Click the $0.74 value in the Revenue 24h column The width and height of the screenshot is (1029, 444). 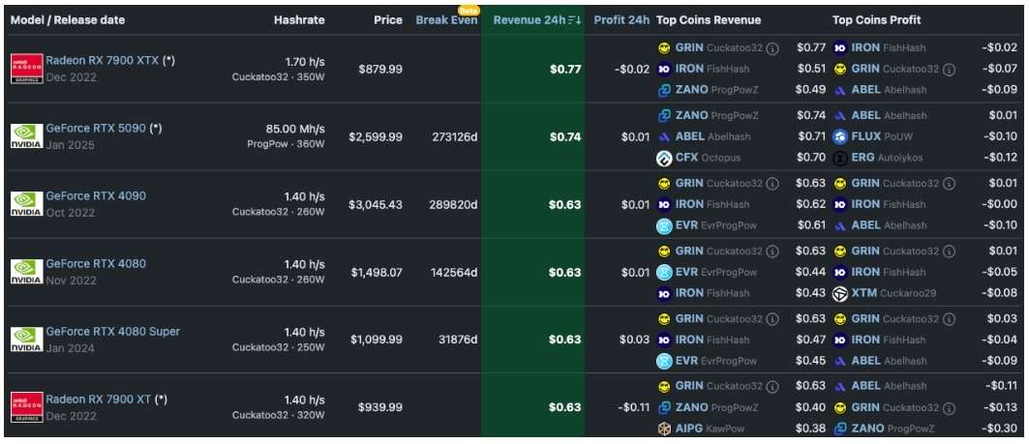coord(565,136)
